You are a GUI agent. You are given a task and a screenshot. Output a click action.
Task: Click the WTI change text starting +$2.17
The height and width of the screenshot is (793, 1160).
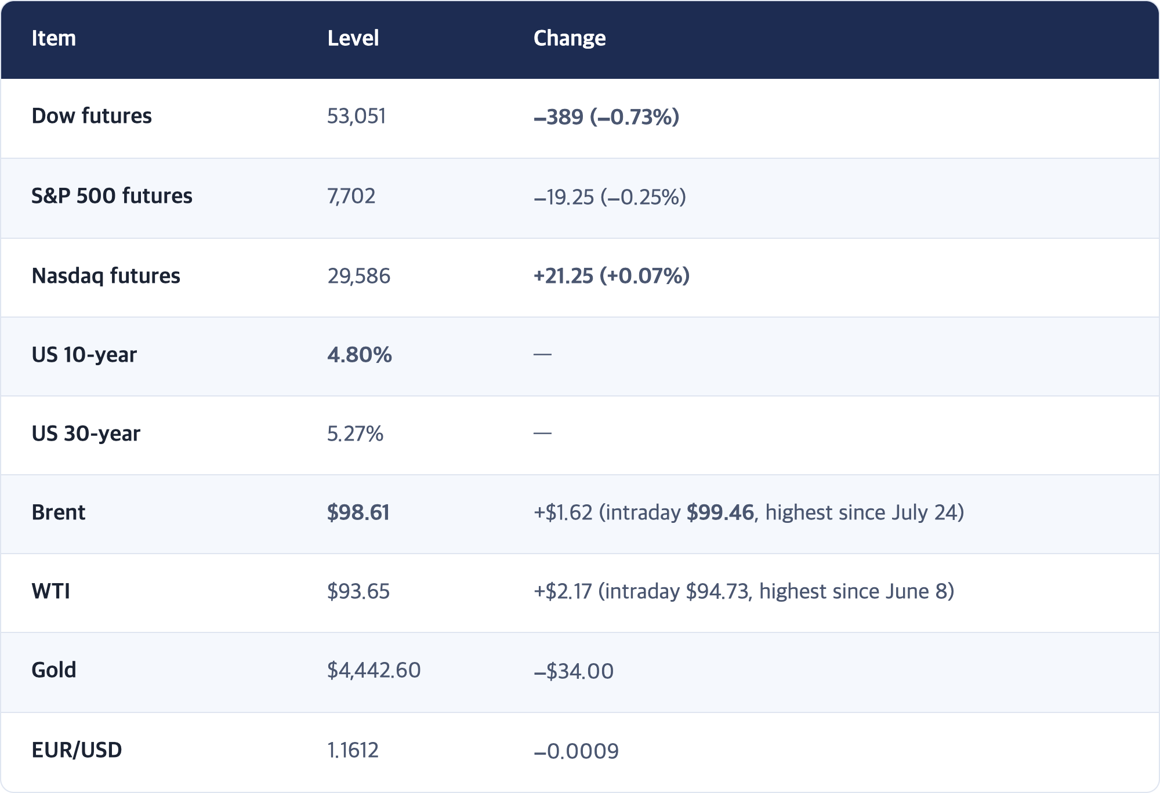tap(744, 591)
